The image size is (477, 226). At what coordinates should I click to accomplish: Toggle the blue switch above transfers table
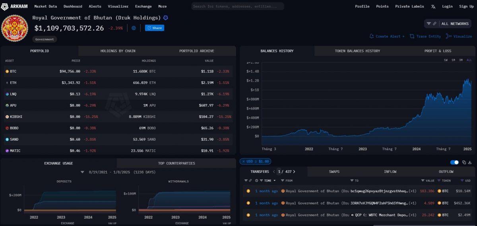coord(454,162)
